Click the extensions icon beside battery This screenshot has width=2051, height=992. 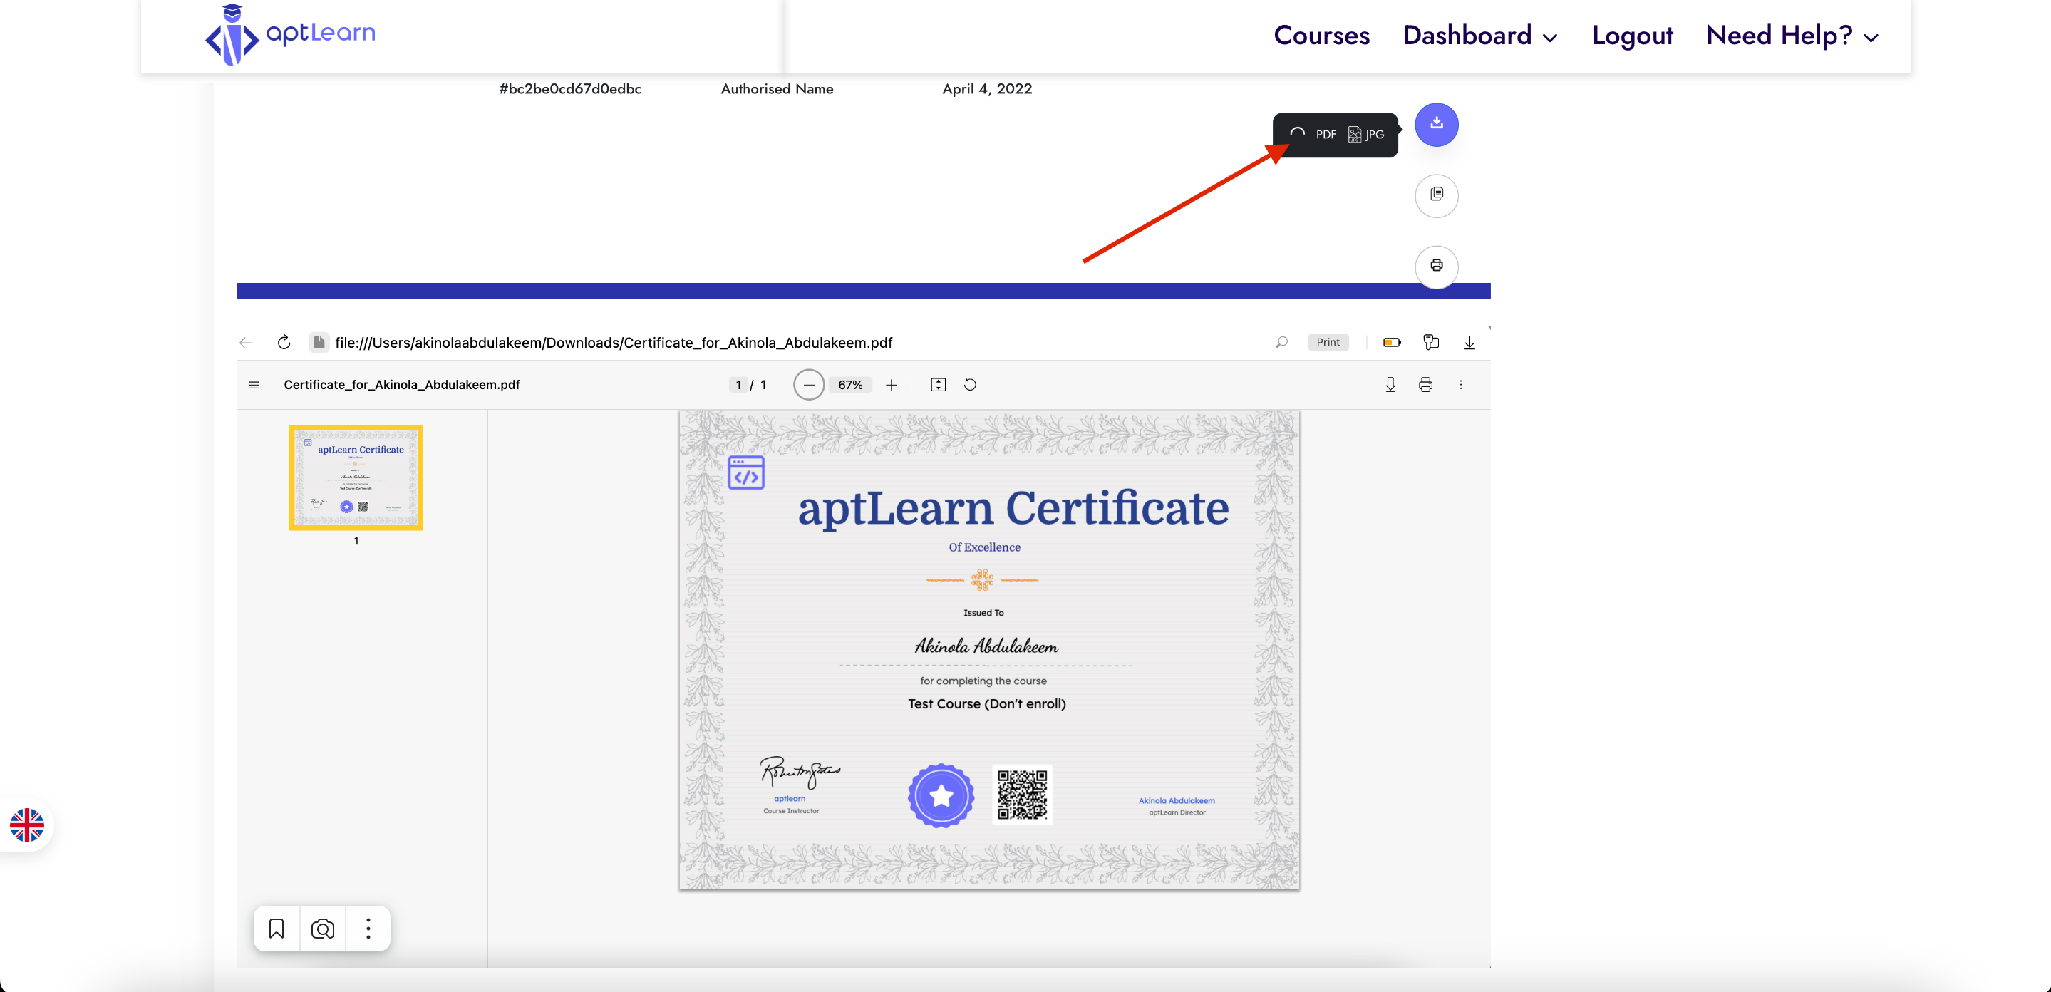1431,342
